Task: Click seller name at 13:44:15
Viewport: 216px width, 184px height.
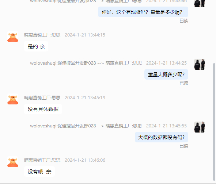Action: [42, 35]
